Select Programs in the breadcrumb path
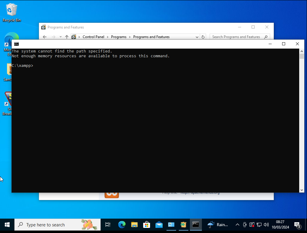 [x=119, y=37]
